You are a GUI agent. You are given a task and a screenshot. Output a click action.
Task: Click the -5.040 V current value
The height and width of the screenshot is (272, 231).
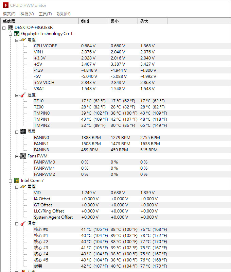tap(89, 76)
